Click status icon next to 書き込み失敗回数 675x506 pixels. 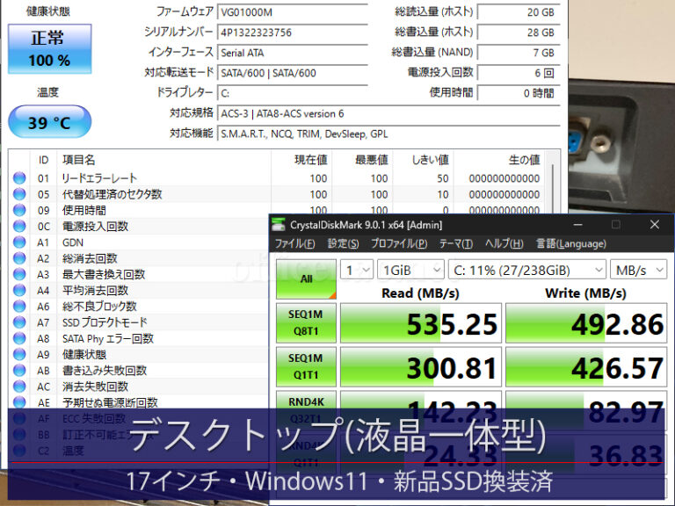tap(19, 371)
